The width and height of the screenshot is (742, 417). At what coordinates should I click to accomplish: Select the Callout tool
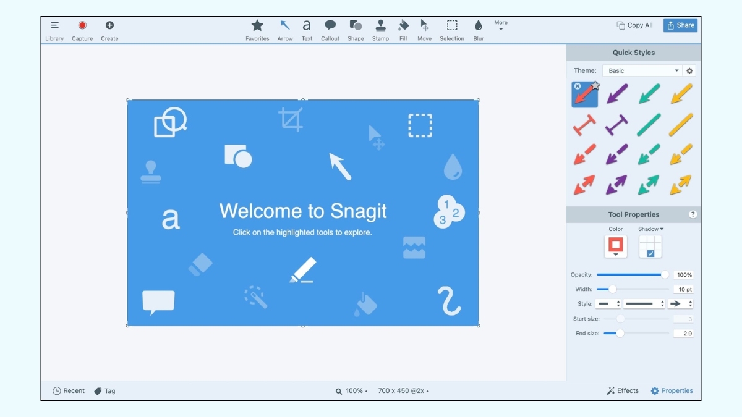(330, 30)
